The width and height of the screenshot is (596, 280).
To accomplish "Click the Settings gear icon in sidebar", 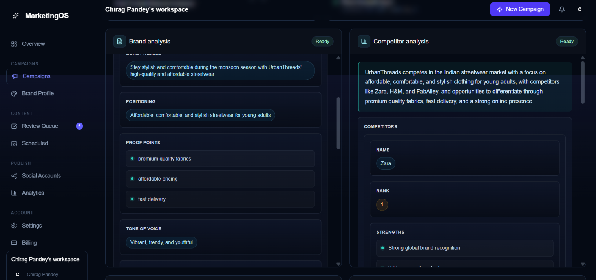I will [x=14, y=226].
